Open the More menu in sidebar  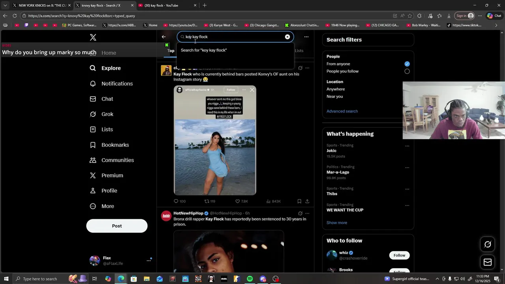pos(102,206)
